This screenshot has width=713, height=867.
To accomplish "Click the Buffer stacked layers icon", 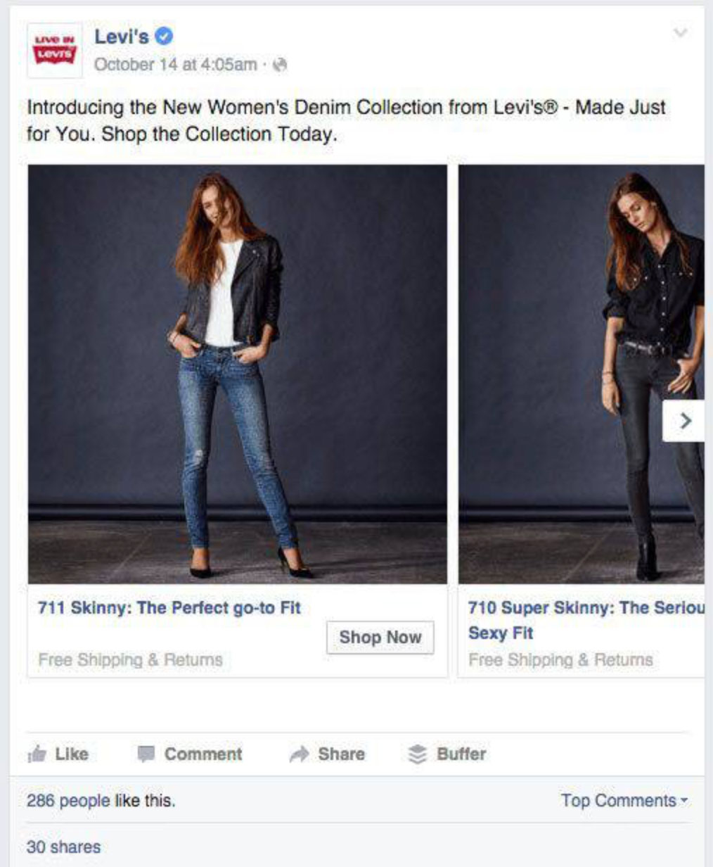I will pos(418,754).
